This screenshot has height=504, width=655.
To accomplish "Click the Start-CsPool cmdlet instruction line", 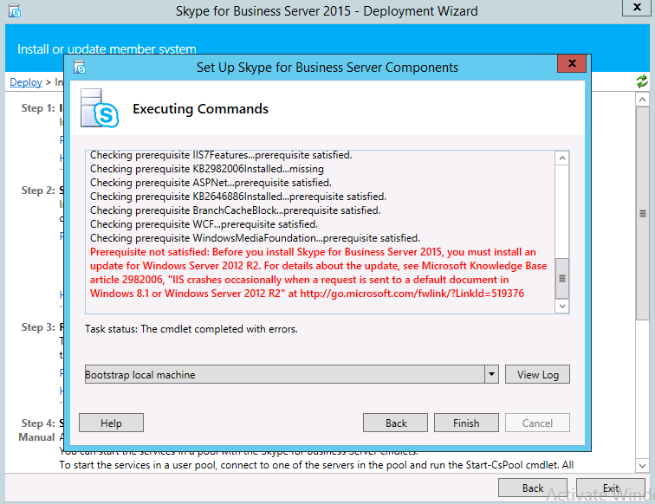I will click(x=316, y=465).
